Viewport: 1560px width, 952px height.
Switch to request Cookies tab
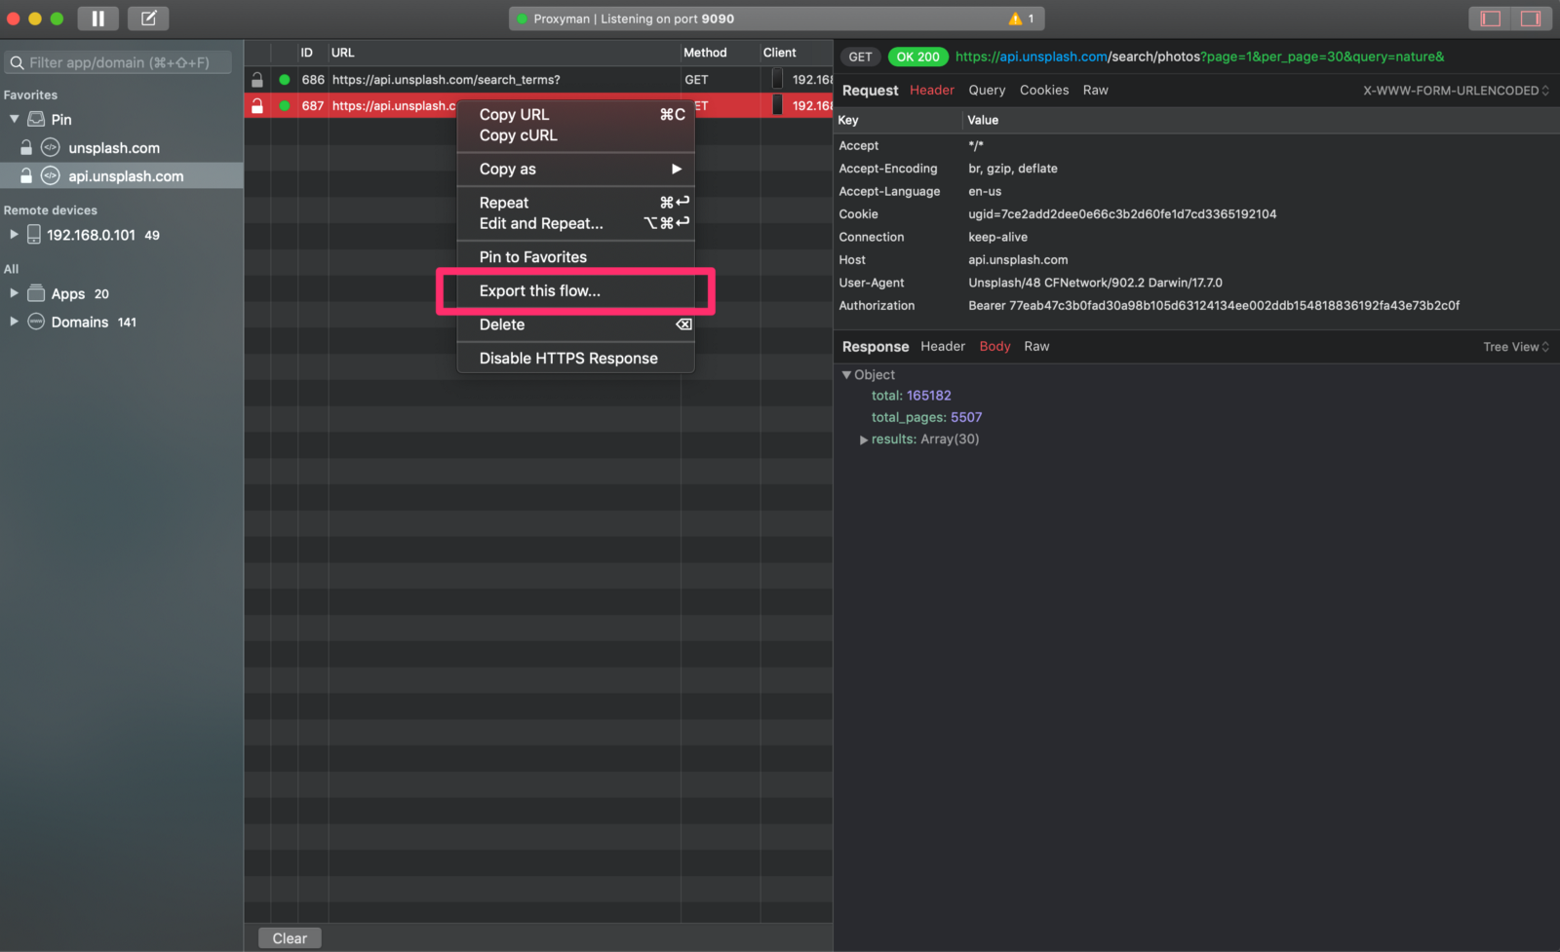1044,90
